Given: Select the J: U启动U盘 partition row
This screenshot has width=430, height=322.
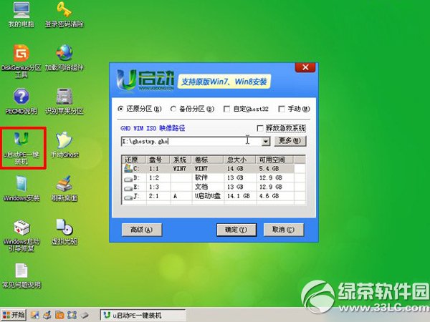Looking at the screenshot, I should [x=214, y=196].
